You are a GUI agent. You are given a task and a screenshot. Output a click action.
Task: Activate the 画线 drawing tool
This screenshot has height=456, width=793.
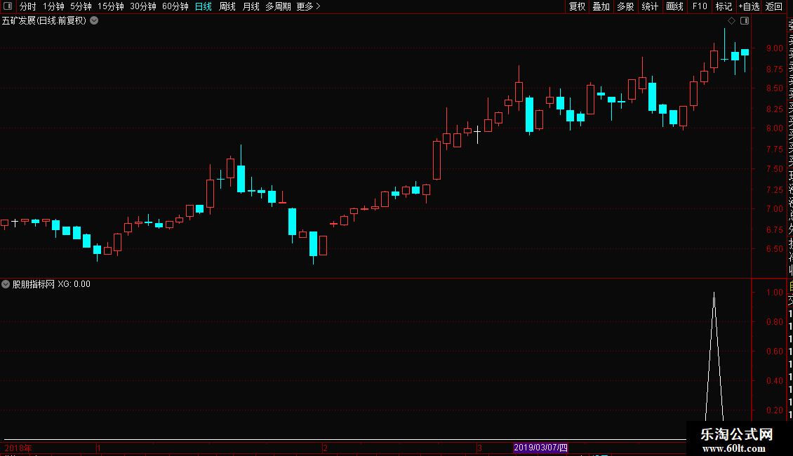click(x=674, y=6)
